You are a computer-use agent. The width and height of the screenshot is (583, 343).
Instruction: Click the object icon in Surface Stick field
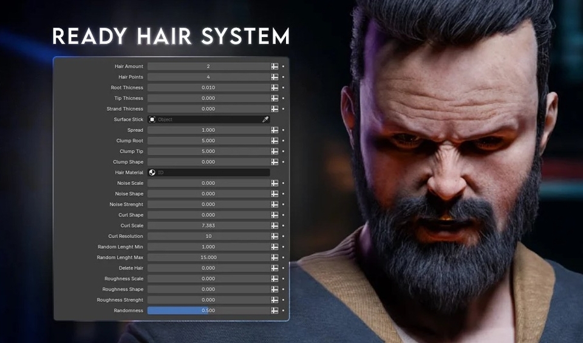pyautogui.click(x=152, y=120)
